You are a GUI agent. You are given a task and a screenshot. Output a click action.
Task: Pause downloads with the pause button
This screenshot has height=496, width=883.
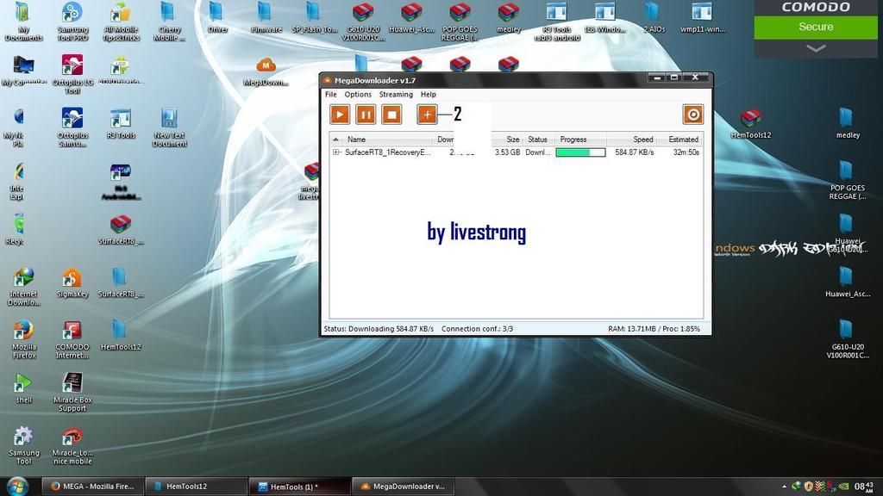(366, 115)
